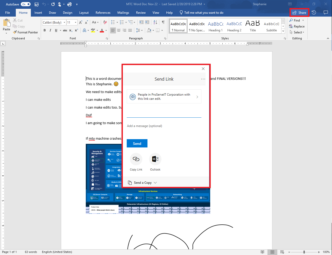Adjust the zoom slider in status bar
The image size is (332, 255).
304,252
